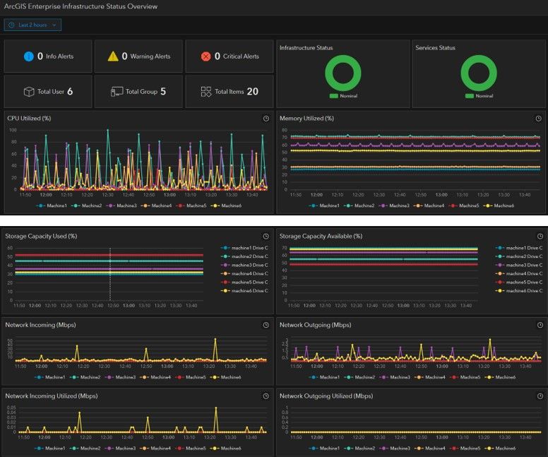Toggle machine1 Drive C in Storage Available legend
The image size is (548, 457).
(519, 248)
